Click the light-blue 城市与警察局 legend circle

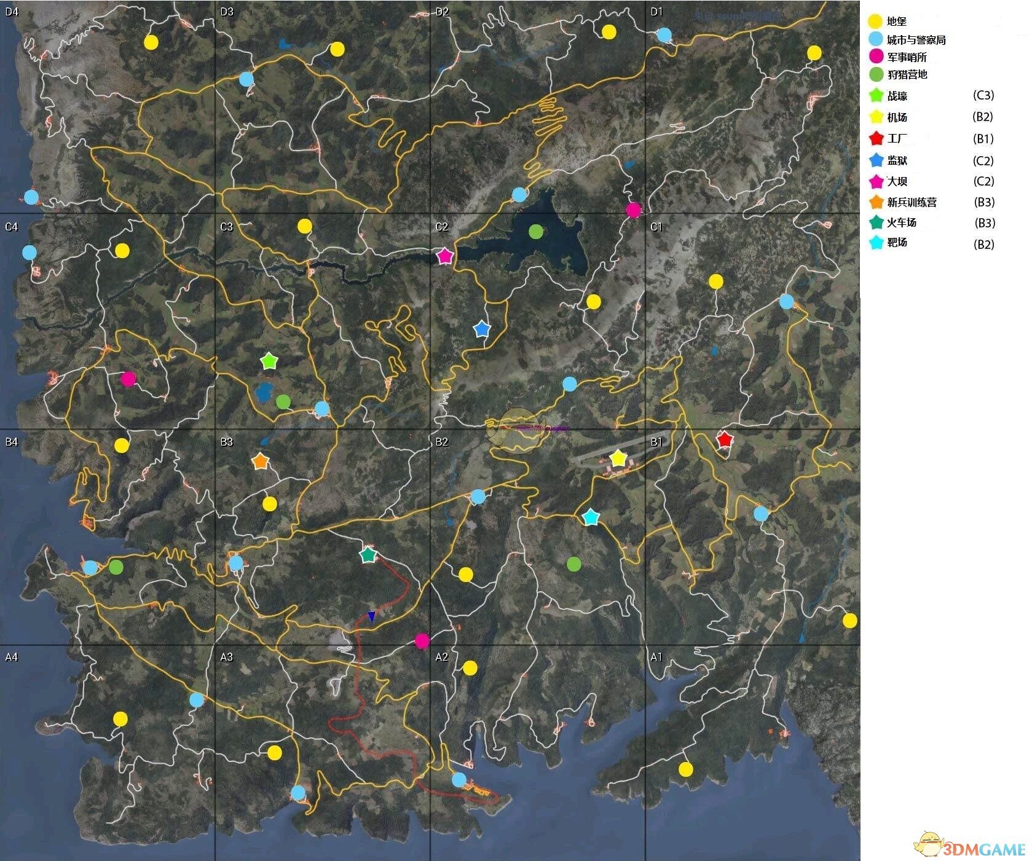[x=876, y=39]
